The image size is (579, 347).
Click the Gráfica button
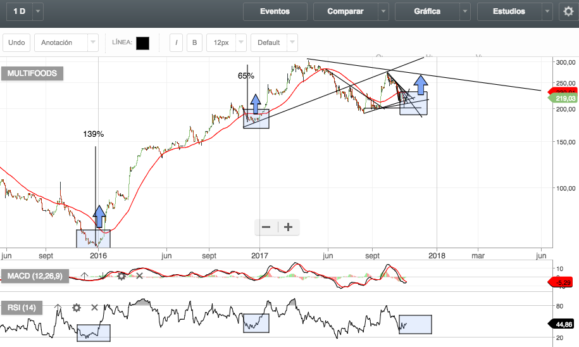tap(427, 11)
